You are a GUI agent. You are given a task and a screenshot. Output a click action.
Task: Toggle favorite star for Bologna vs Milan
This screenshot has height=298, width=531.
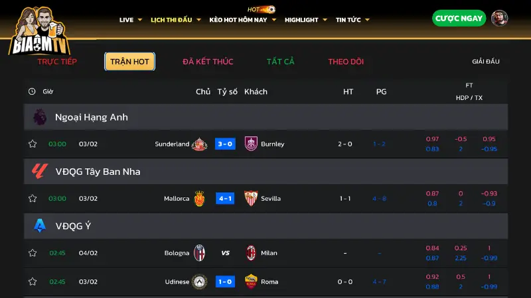32,253
